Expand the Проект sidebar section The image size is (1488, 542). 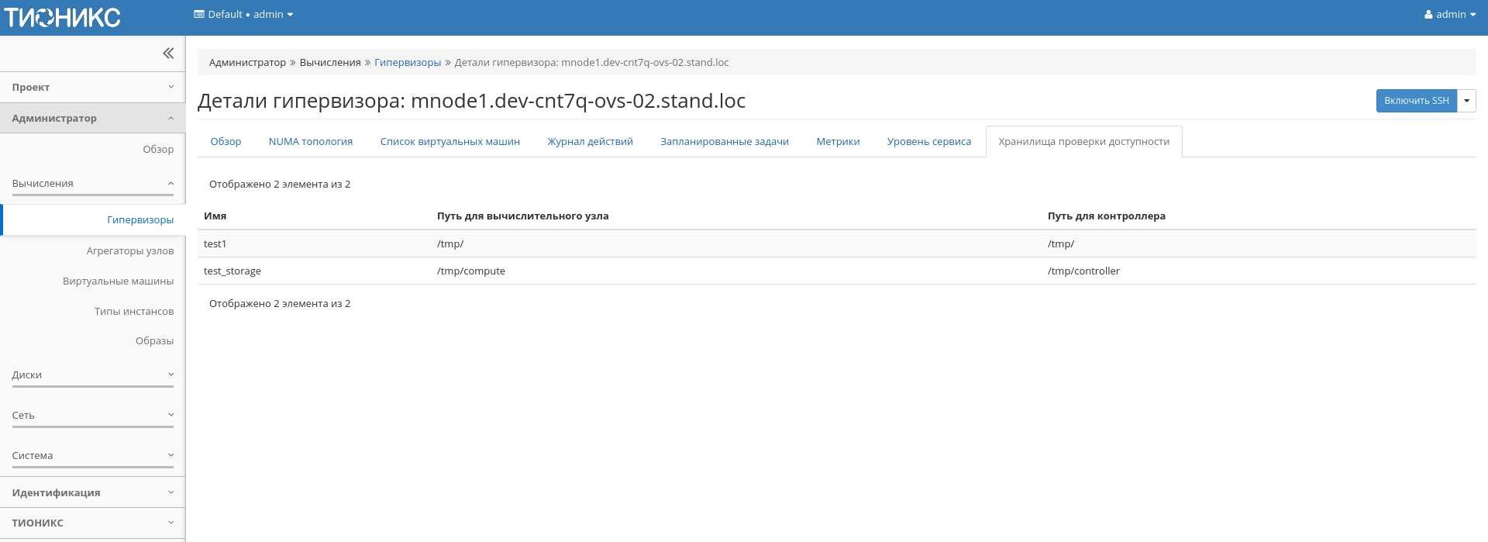click(92, 88)
